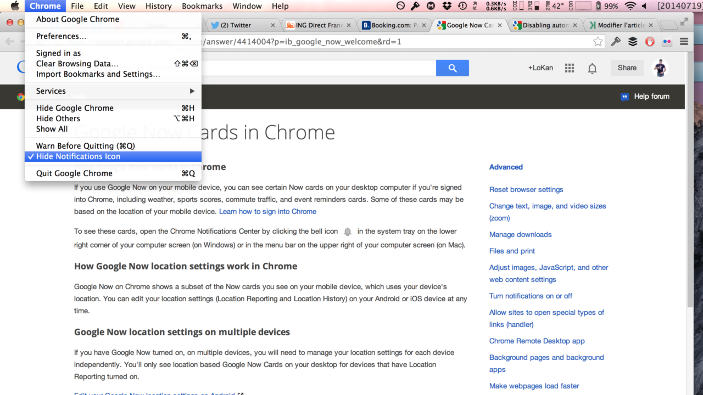Open the Adblock shield extension icon

[x=650, y=41]
